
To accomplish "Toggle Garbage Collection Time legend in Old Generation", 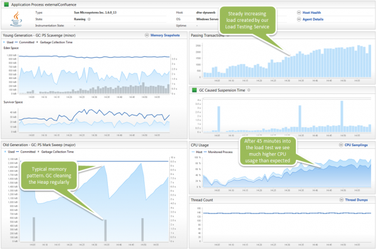I will [56, 152].
